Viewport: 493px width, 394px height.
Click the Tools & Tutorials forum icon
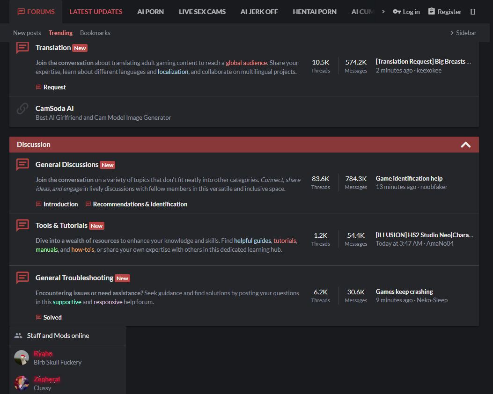coord(22,225)
